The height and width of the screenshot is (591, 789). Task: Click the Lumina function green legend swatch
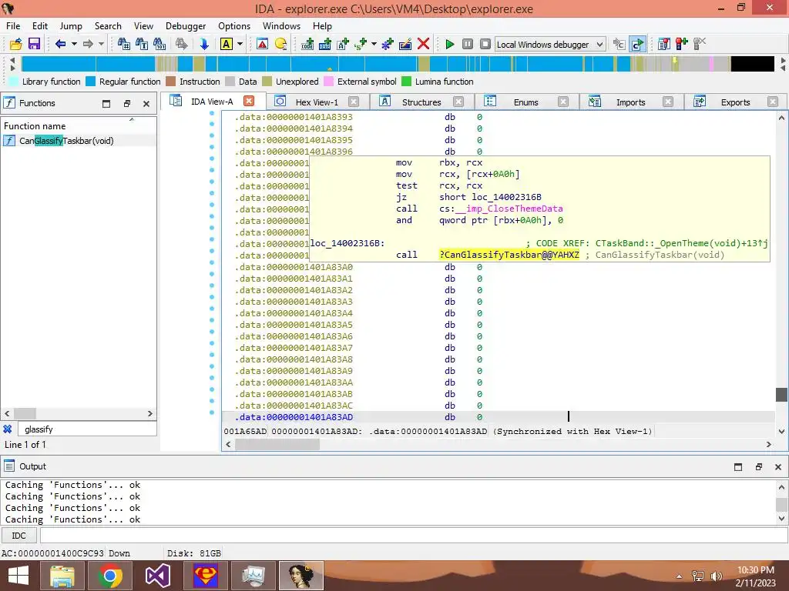(x=406, y=82)
